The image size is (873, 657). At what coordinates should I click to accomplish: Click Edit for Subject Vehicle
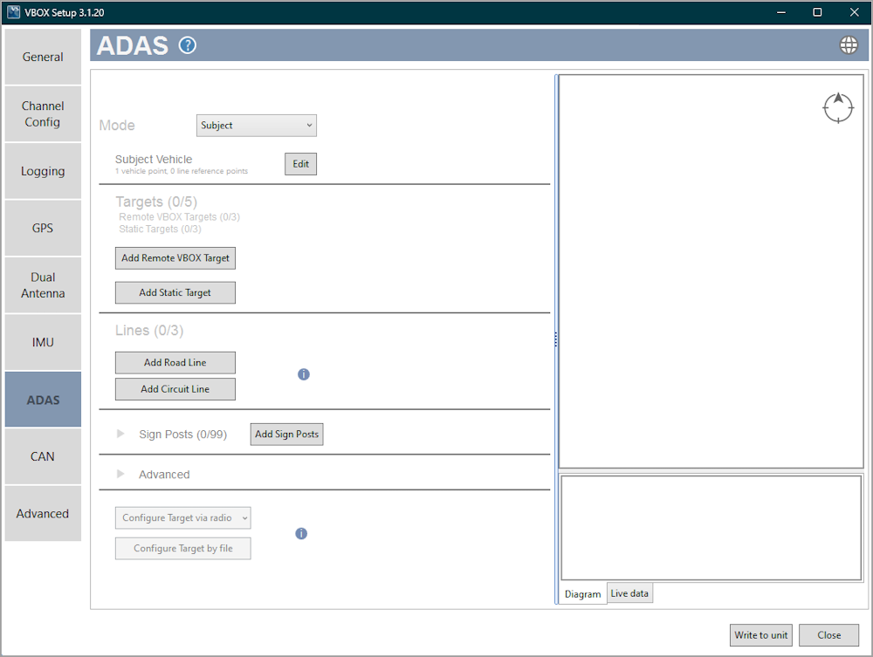coord(300,164)
